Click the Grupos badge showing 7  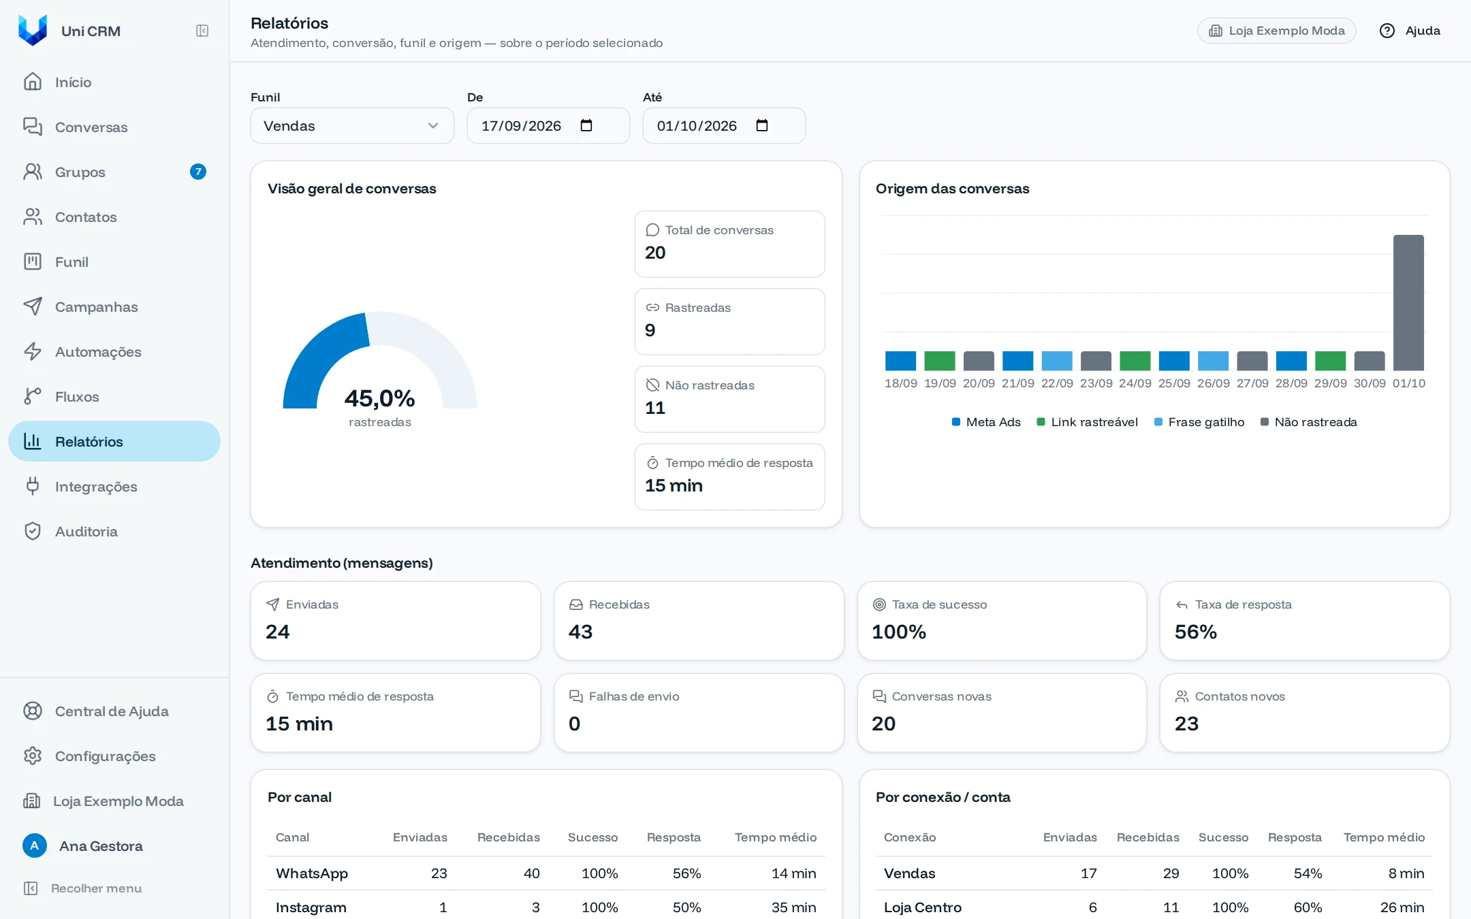198,172
